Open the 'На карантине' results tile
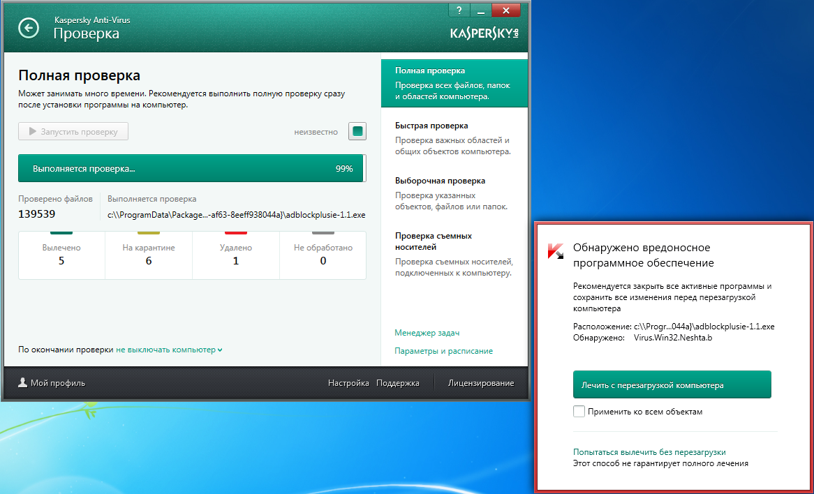This screenshot has height=494, width=814. [x=149, y=255]
